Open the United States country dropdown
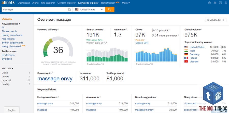This screenshot has height=113, width=229. [89, 9]
